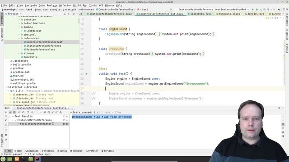Open the Structure side panel
289x162 pixels.
click(2, 34)
